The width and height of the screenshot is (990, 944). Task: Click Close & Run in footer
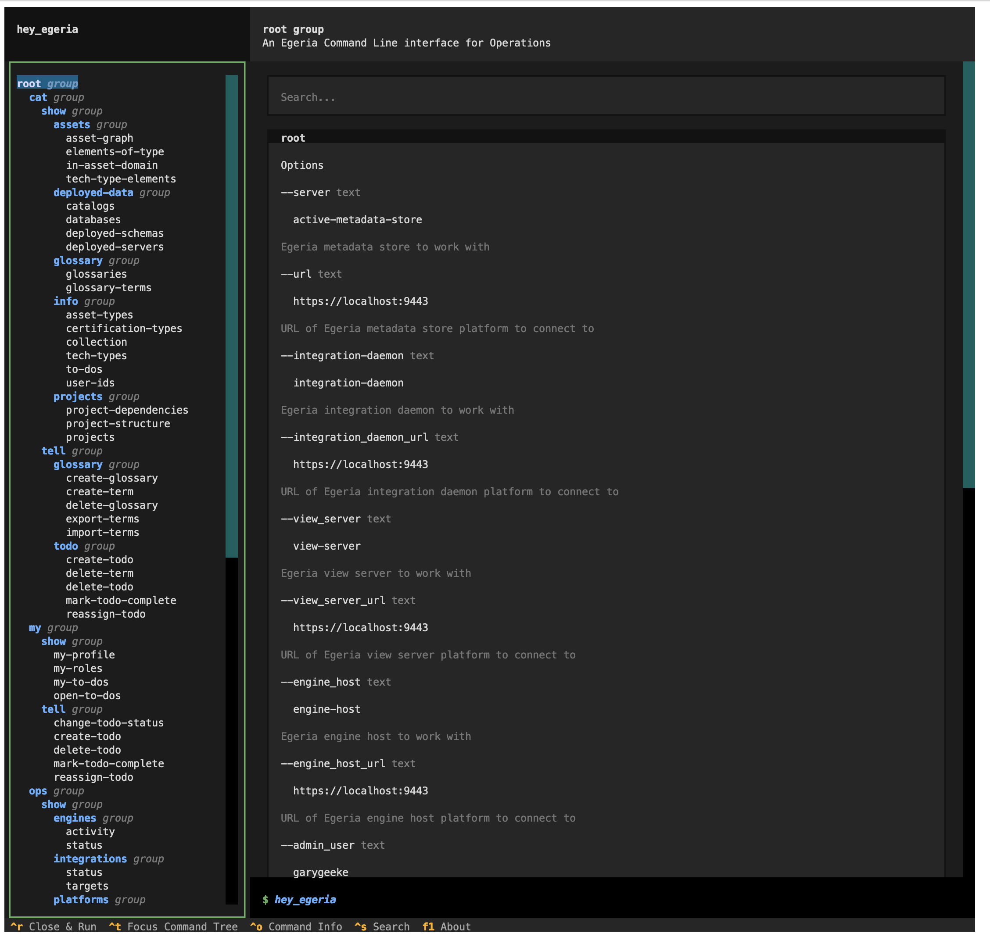(54, 926)
